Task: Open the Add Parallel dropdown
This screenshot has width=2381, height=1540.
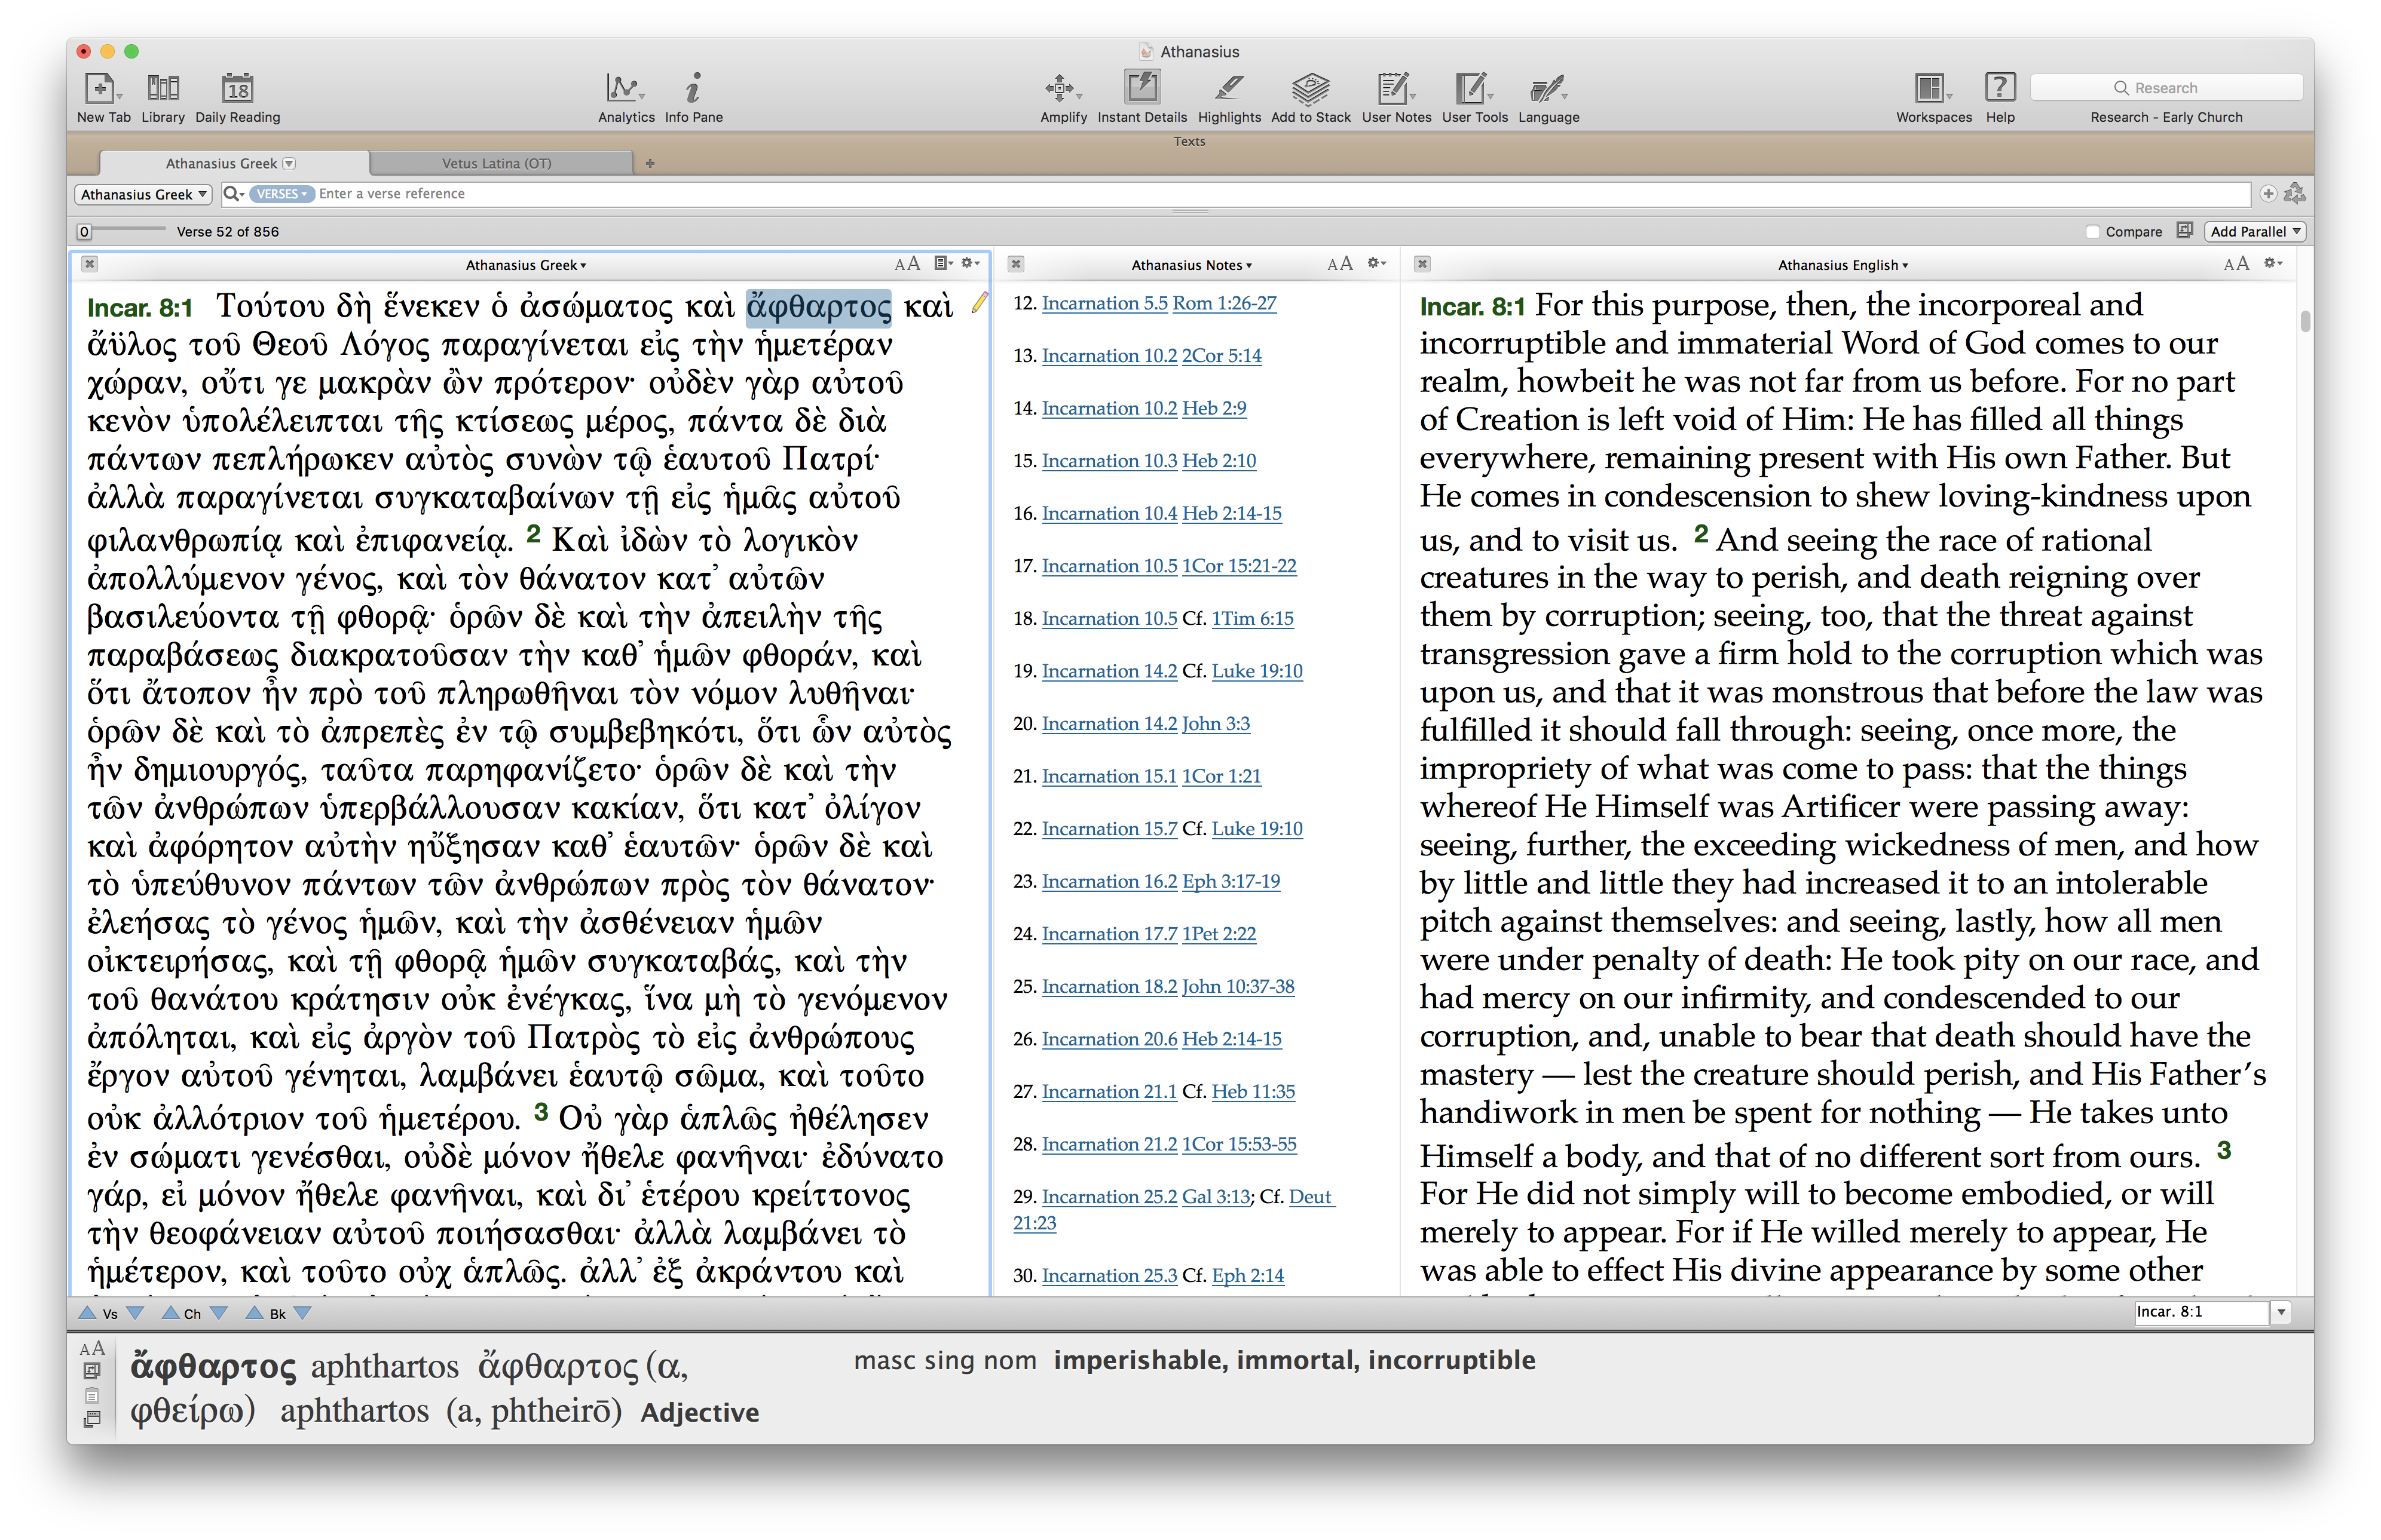Action: coord(2255,232)
